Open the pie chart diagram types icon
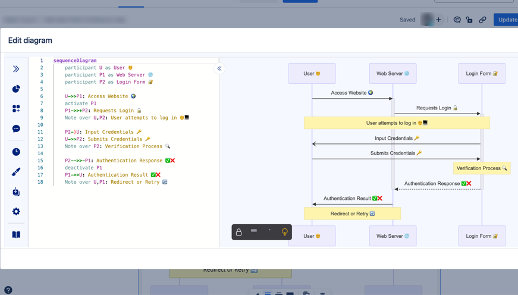This screenshot has width=518, height=295. coord(16,89)
